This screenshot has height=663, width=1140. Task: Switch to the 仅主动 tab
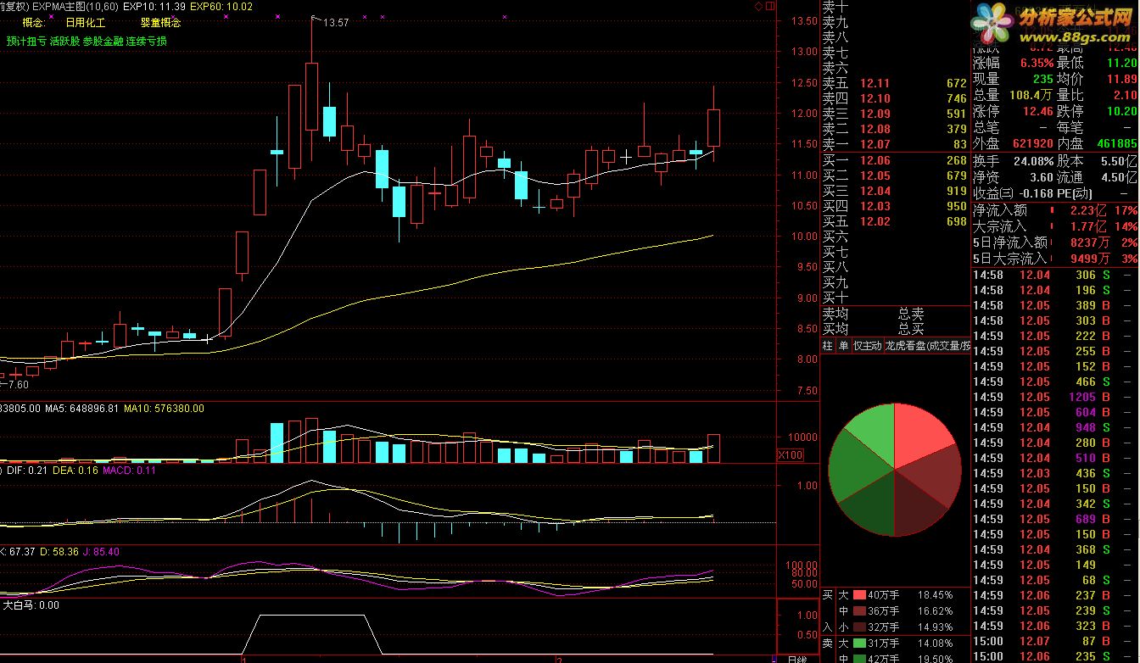(867, 346)
